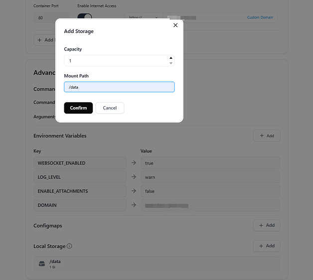313x280 pixels.
Task: Click the Capacity input field
Action: point(116,61)
